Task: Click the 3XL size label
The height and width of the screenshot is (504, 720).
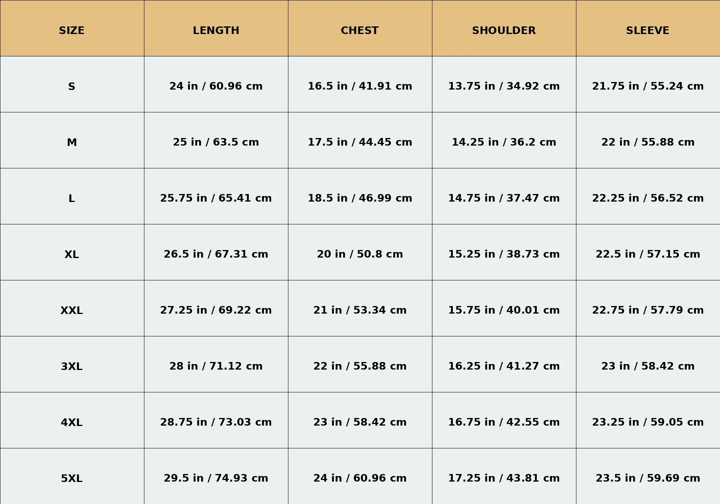Action: click(x=72, y=366)
